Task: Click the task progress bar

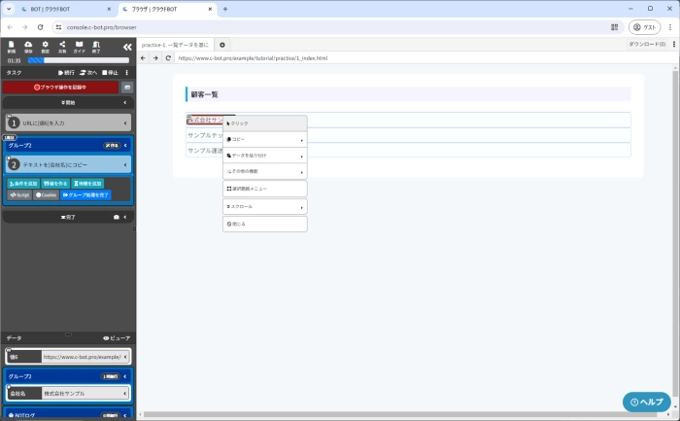Action: (x=78, y=60)
